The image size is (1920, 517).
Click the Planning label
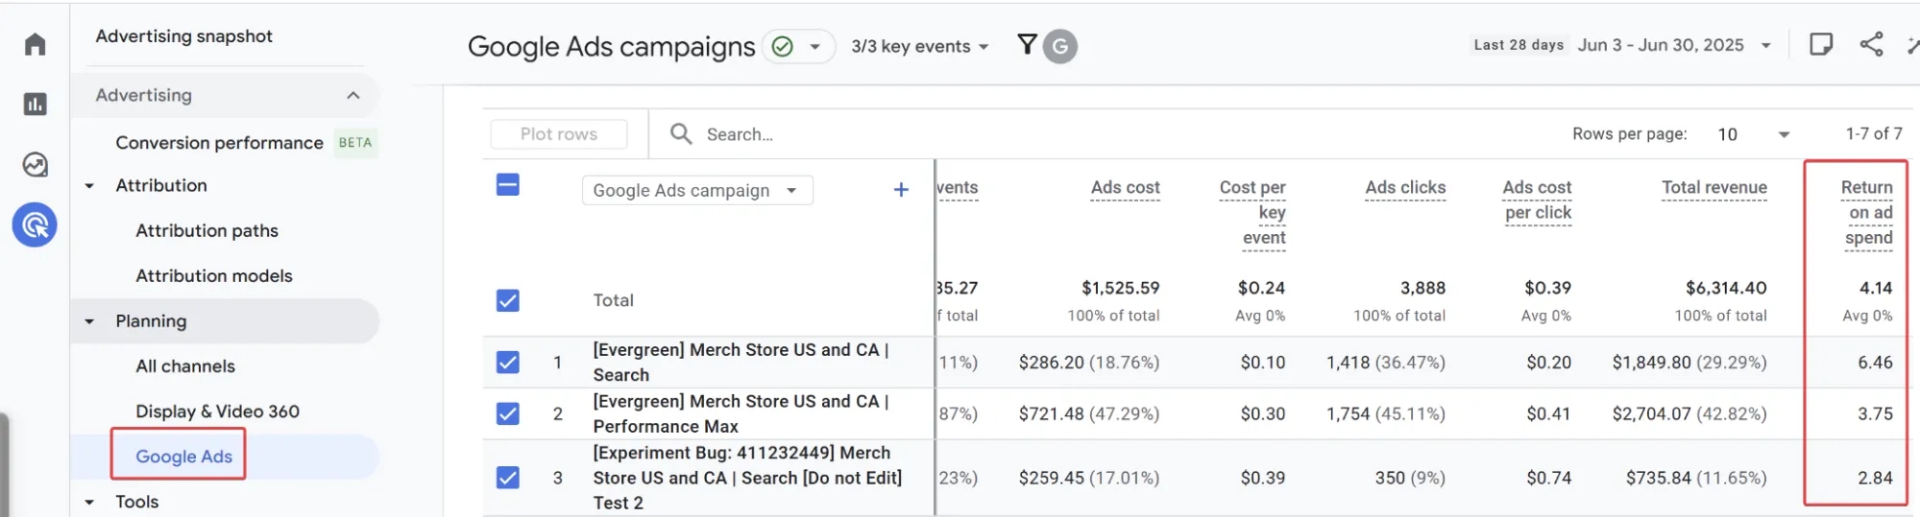(x=151, y=321)
